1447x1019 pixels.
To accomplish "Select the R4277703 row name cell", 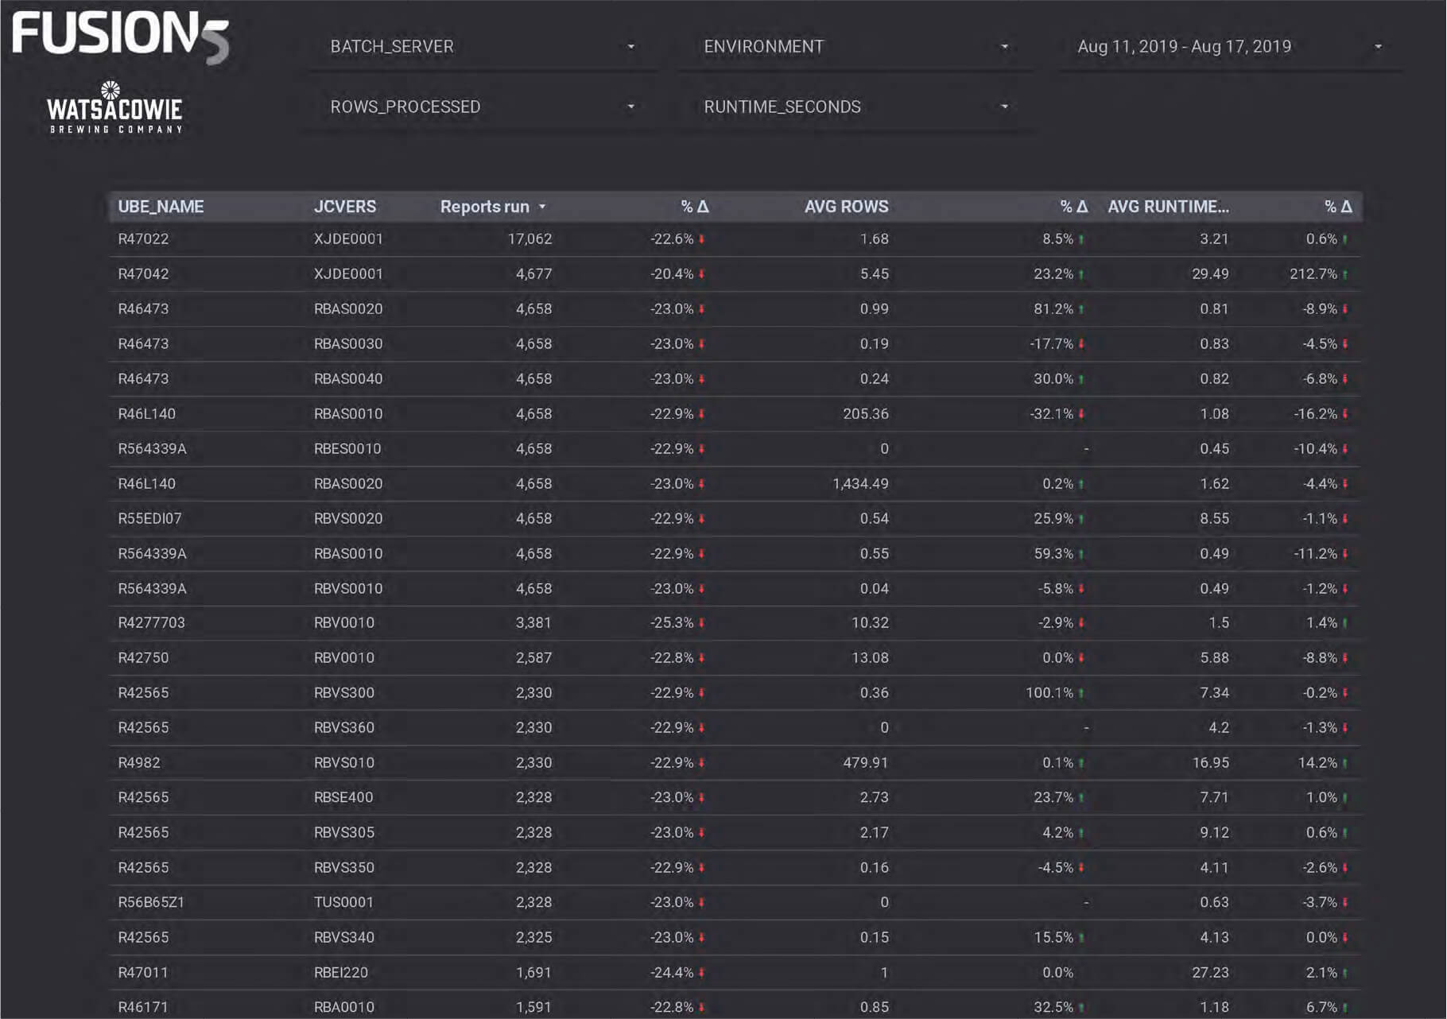I will pos(151,622).
